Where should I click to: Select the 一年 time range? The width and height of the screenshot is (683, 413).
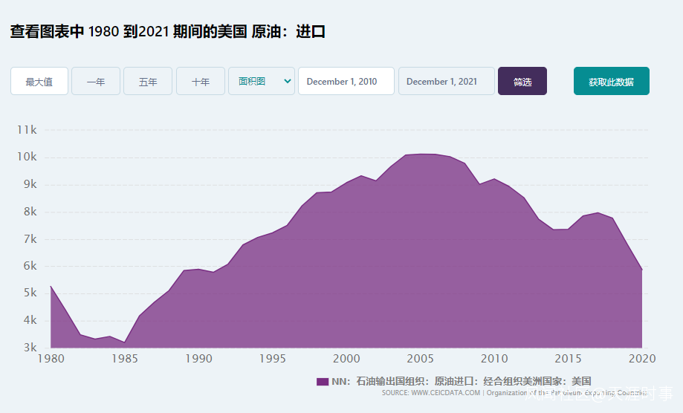(96, 81)
